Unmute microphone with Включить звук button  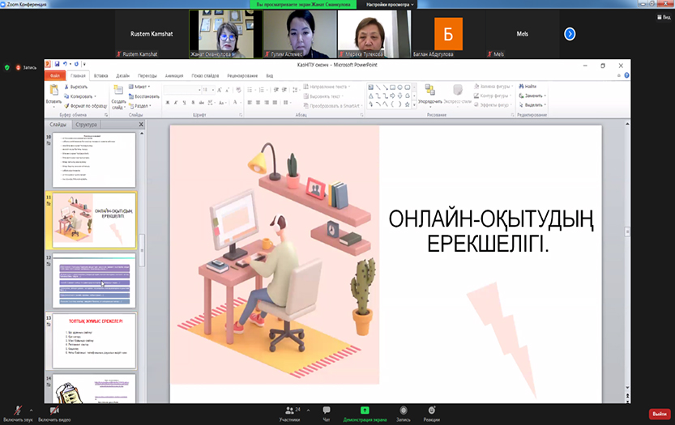[x=18, y=410]
